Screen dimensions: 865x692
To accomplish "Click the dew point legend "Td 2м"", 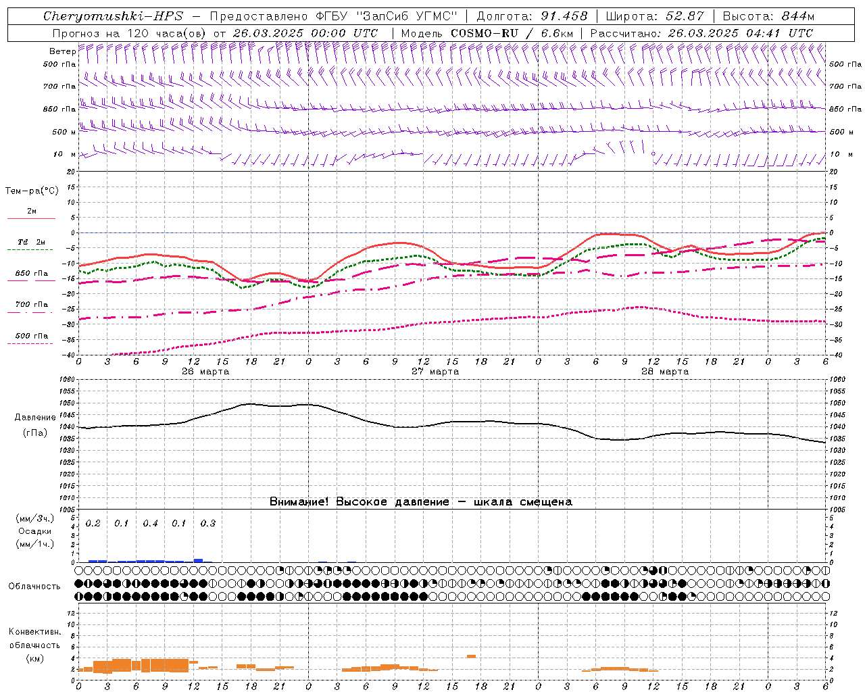I will pos(32,242).
